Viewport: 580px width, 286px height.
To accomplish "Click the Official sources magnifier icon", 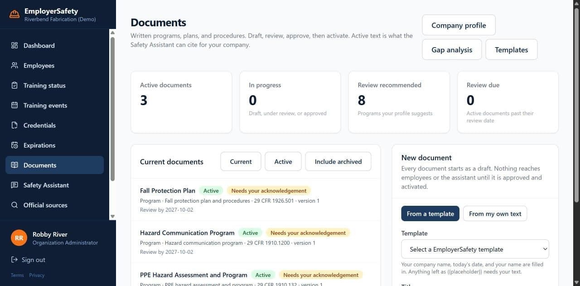I will coord(14,205).
